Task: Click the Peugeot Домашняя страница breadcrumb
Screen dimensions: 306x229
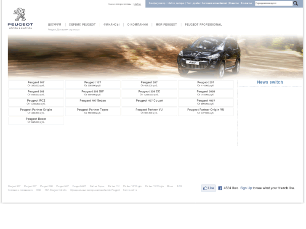Action: tap(64, 30)
